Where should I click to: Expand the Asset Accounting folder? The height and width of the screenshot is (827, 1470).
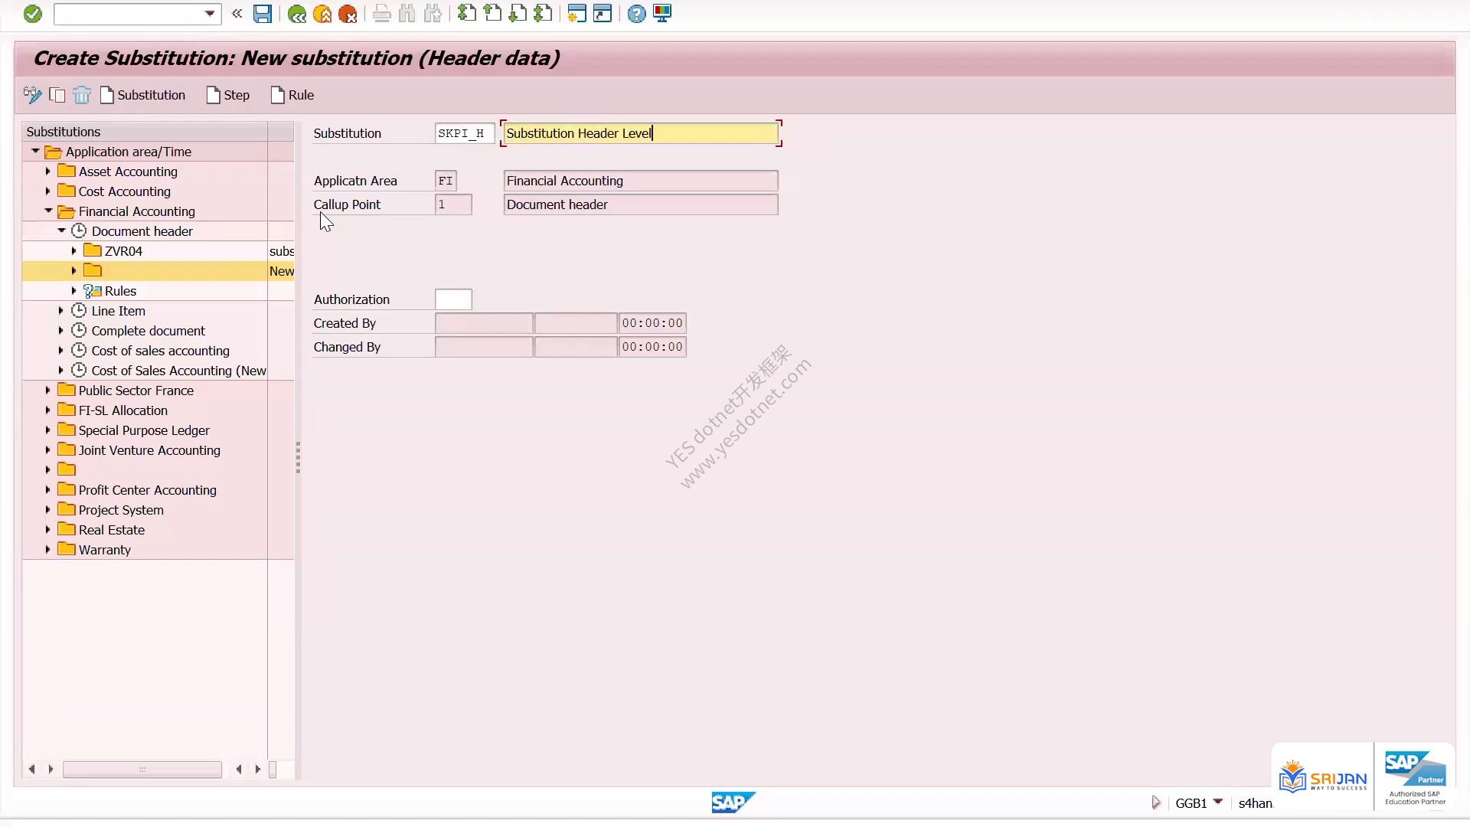point(47,172)
